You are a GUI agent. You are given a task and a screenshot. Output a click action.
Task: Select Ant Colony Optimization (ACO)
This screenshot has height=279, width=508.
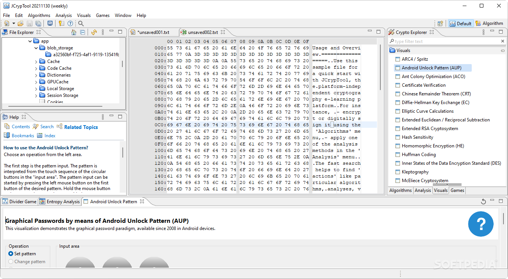[x=433, y=77]
